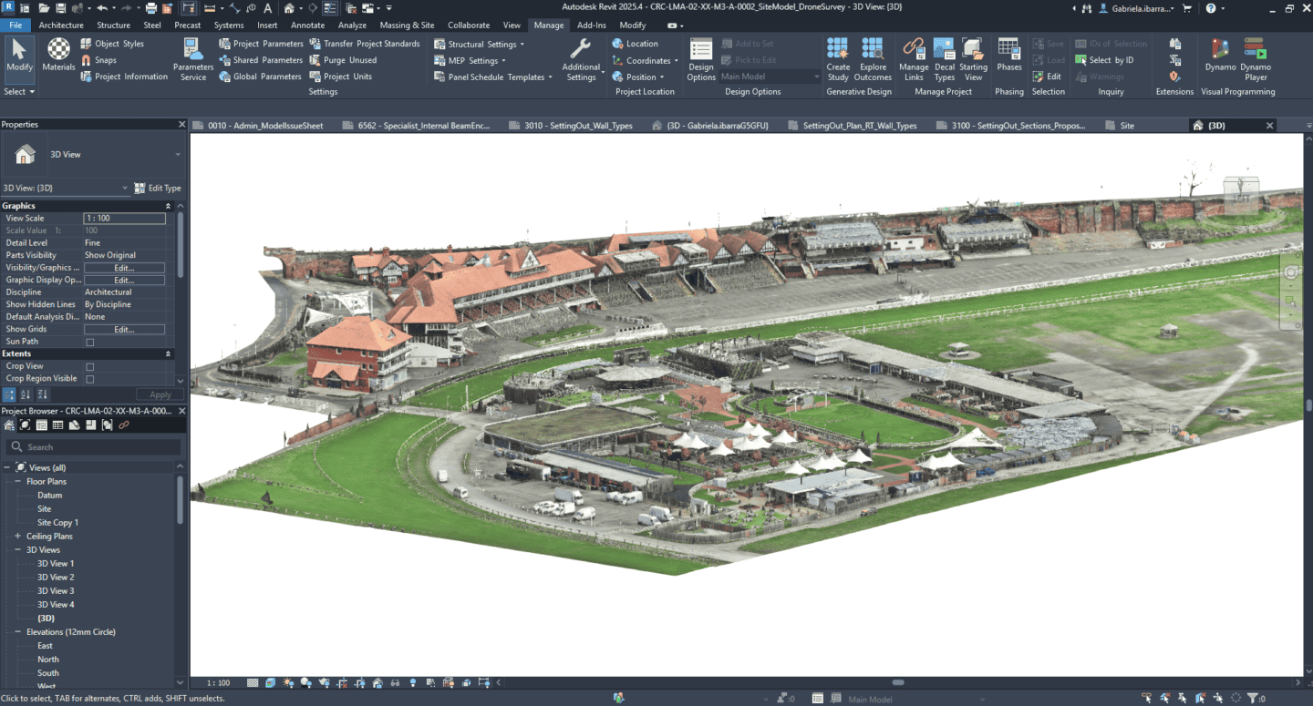Click Edit Type in Properties panel
1313x706 pixels.
(158, 189)
